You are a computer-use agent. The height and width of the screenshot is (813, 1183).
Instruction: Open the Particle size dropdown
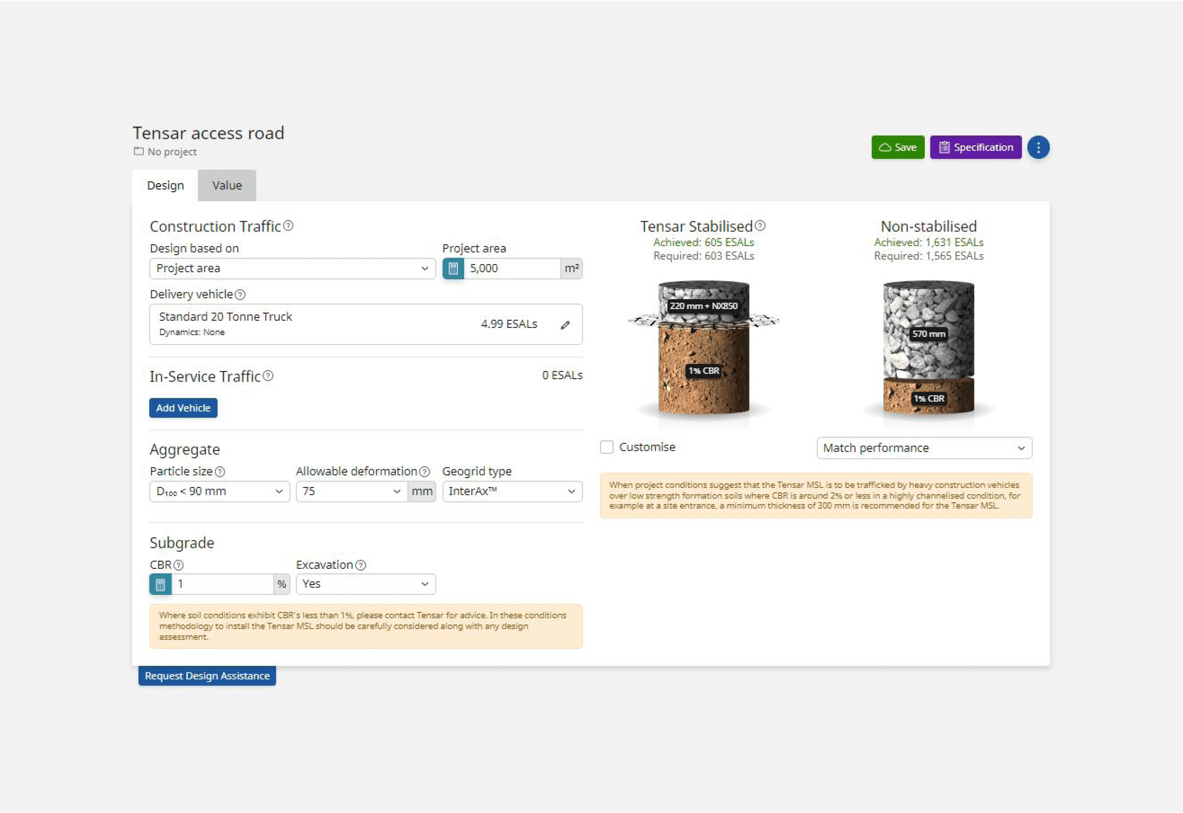pos(219,491)
